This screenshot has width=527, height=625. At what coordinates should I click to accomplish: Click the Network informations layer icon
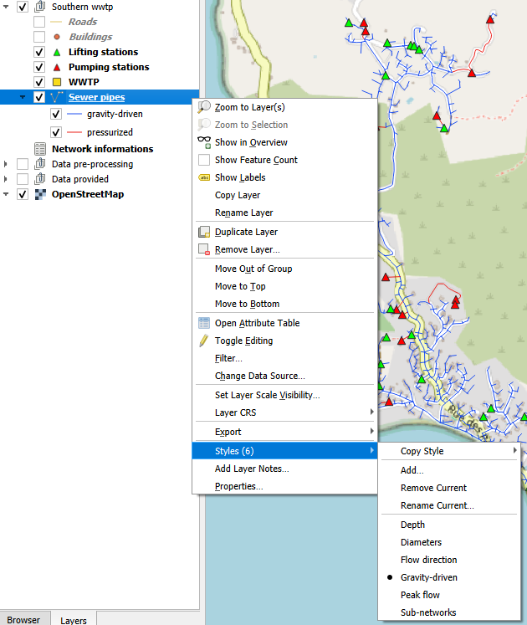click(39, 149)
